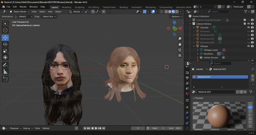Uncheck CabezaTatiana collection checkbox
256x135 pixels.
point(245,24)
